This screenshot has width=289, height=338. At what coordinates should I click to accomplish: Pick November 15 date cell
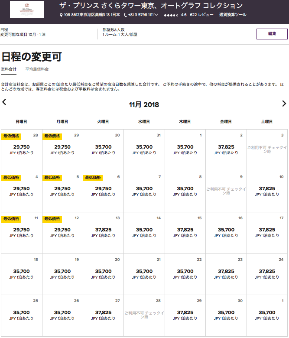click(185, 233)
